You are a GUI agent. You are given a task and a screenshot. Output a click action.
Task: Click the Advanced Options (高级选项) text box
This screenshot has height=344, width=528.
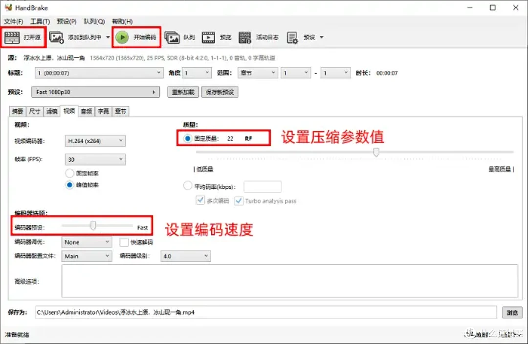[x=289, y=281]
